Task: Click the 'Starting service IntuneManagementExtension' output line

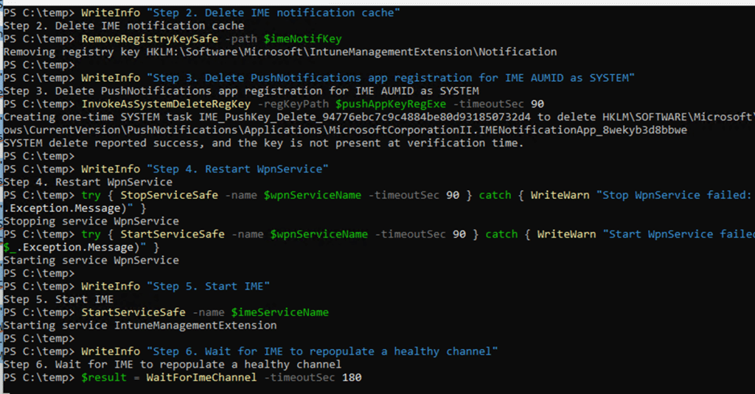Action: (140, 325)
